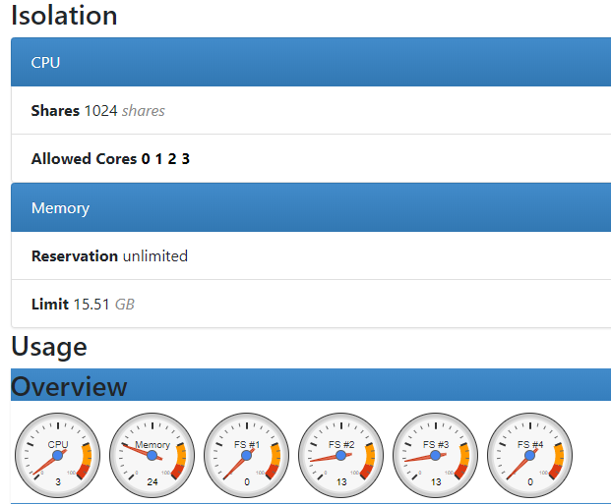Click the Memory usage gauge
Screen dimensions: 611x504
[153, 455]
